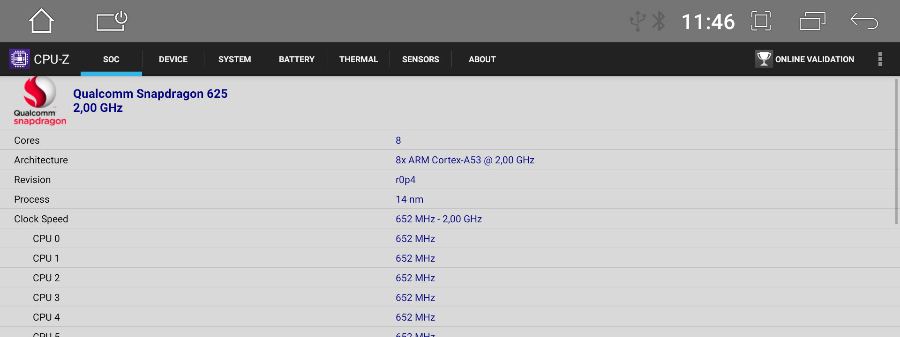Select the CPU 3 label
The width and height of the screenshot is (900, 337).
pyautogui.click(x=46, y=298)
